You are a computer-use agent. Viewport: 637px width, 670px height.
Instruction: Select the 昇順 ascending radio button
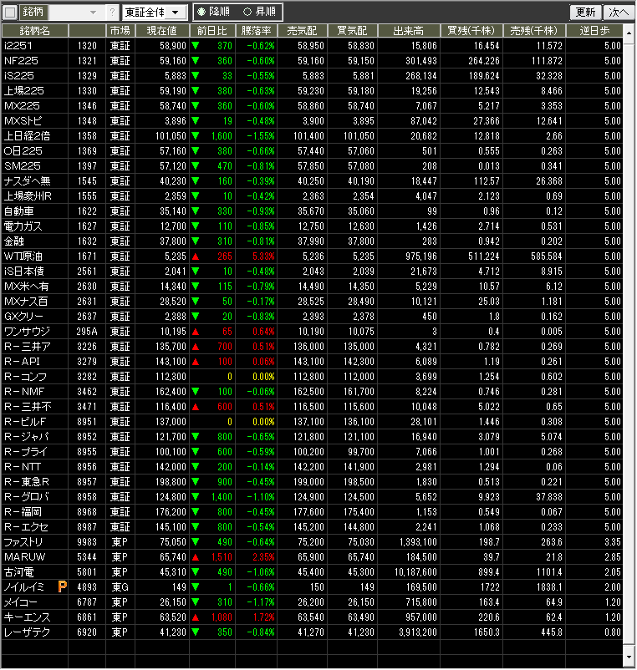(x=247, y=13)
